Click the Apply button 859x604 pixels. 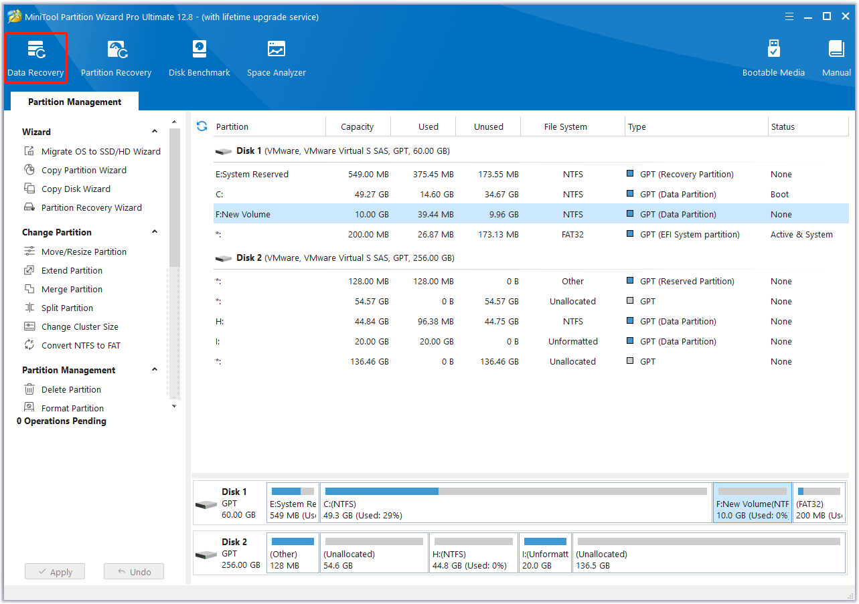tap(54, 571)
